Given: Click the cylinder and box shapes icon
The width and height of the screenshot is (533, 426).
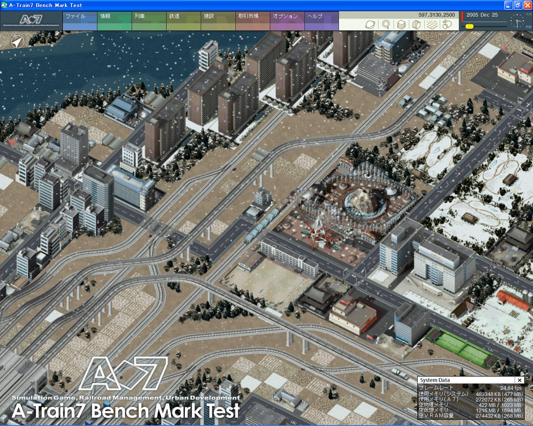Looking at the screenshot, I should click(447, 25).
